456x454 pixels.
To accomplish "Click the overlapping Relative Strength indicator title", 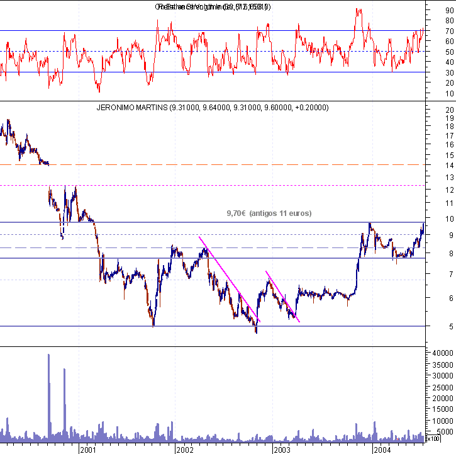I will tap(213, 7).
